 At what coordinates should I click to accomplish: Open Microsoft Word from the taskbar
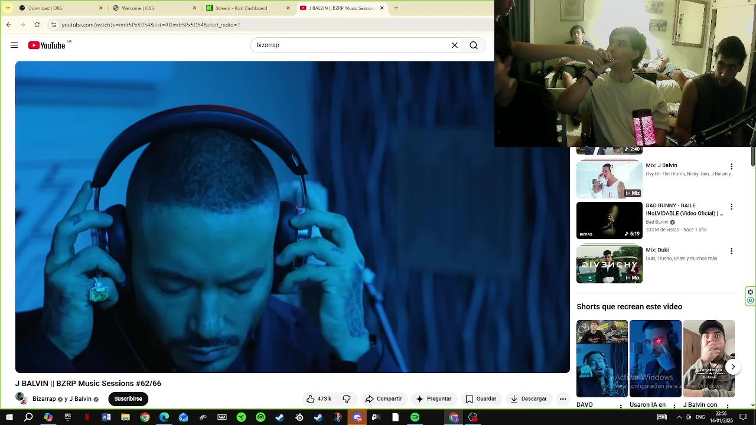(106, 417)
